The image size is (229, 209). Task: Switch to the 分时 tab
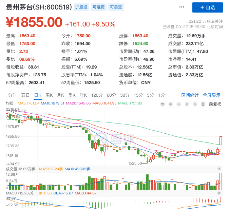(x=13, y=95)
